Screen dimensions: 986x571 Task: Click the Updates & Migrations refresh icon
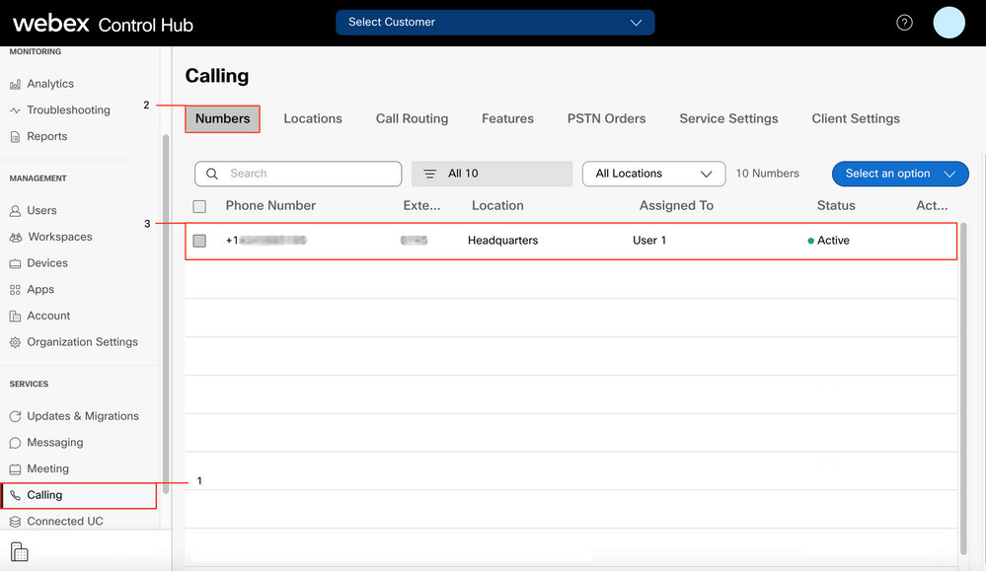[15, 416]
